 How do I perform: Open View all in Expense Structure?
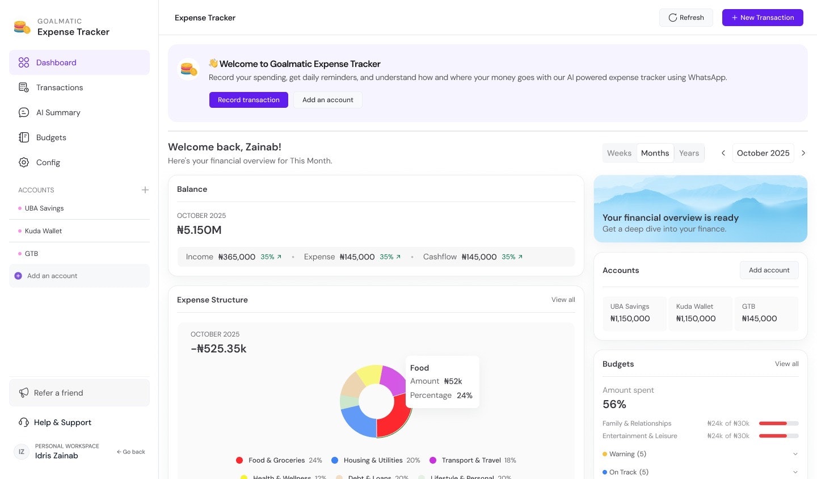tap(563, 299)
